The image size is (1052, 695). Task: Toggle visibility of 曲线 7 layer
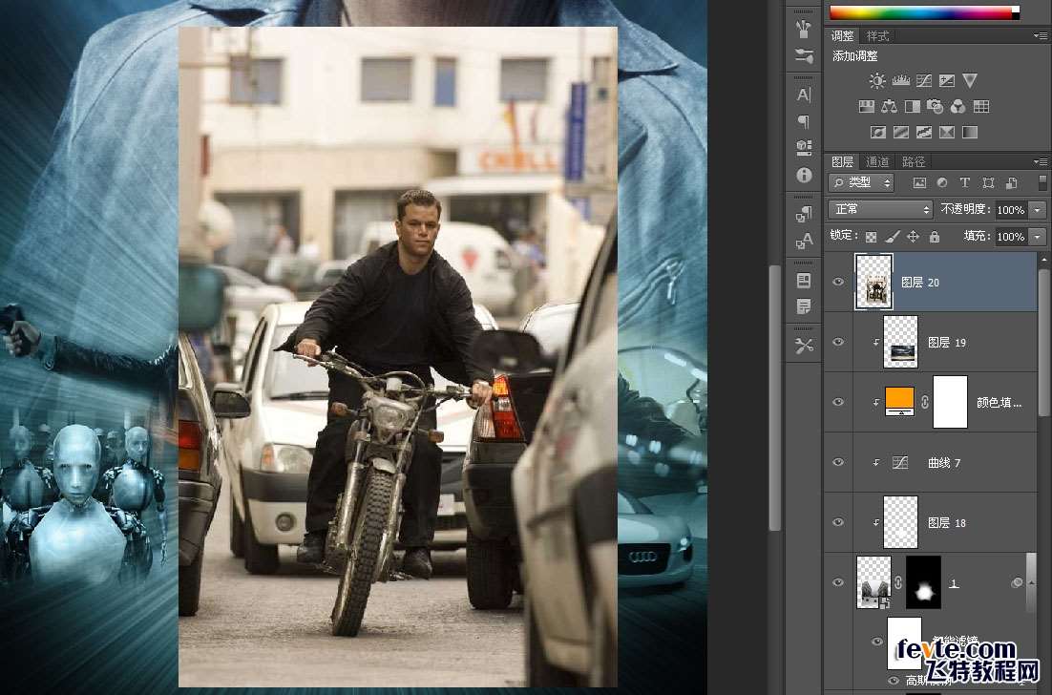(x=838, y=462)
